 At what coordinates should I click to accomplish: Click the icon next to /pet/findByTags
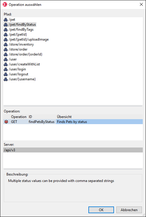tap(6, 29)
